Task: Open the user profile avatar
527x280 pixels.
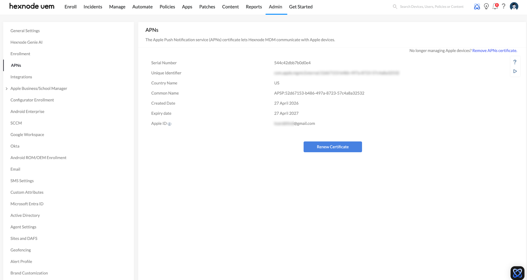Action: pos(514,6)
